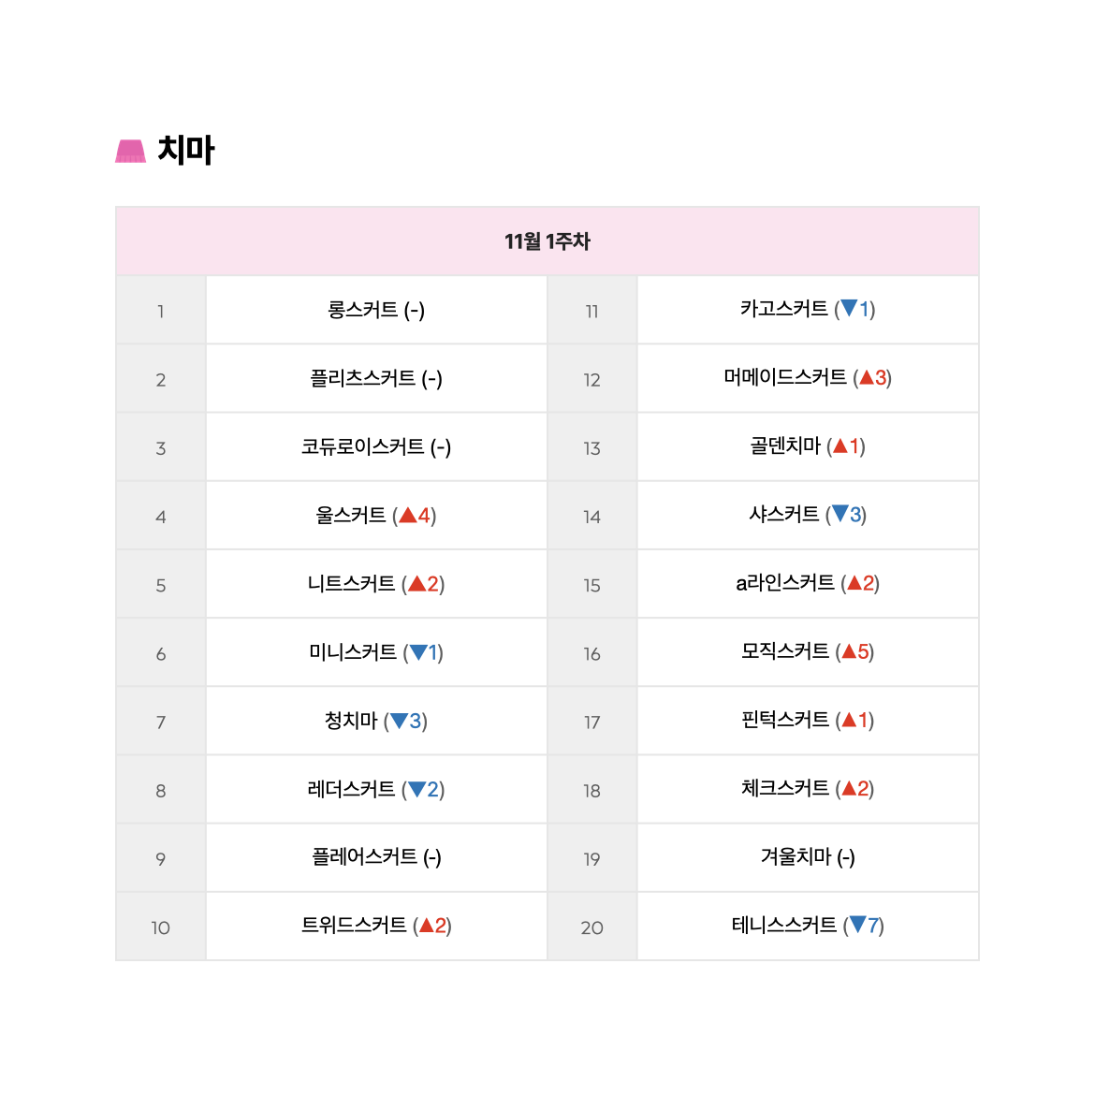Viewport: 1095px width, 1095px height.
Task: Click the blue down arrow beside 미니스커트
Action: pyautogui.click(x=418, y=652)
